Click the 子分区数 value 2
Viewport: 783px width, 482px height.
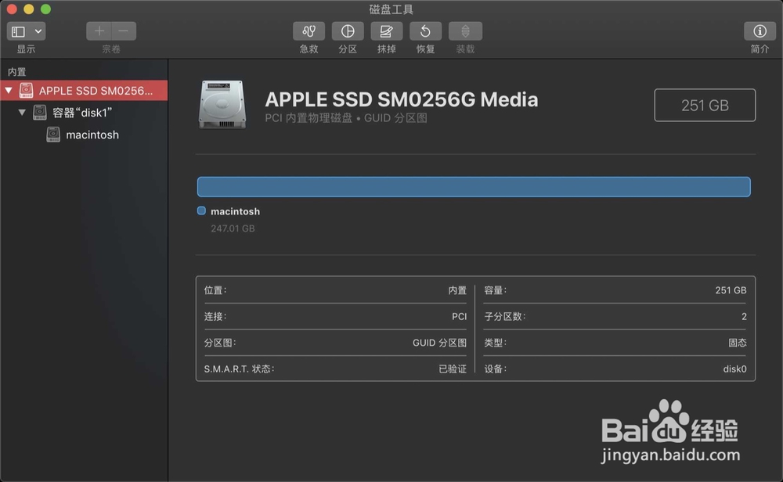coord(744,316)
